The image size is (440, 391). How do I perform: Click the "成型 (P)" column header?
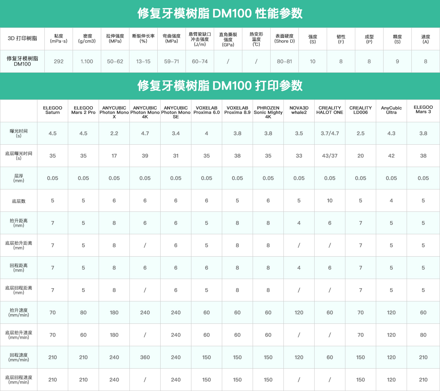[369, 39]
